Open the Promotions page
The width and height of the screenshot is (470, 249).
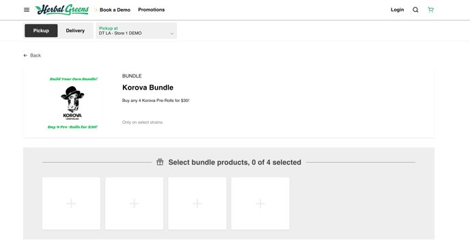tap(152, 10)
